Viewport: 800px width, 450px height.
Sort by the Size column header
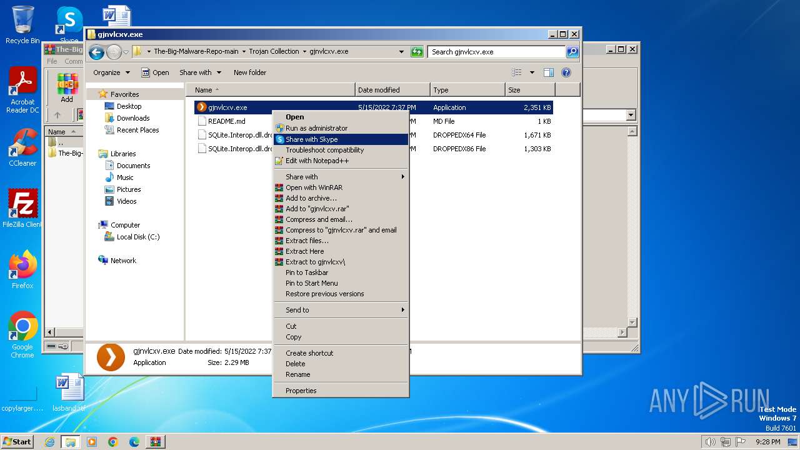[x=530, y=90]
